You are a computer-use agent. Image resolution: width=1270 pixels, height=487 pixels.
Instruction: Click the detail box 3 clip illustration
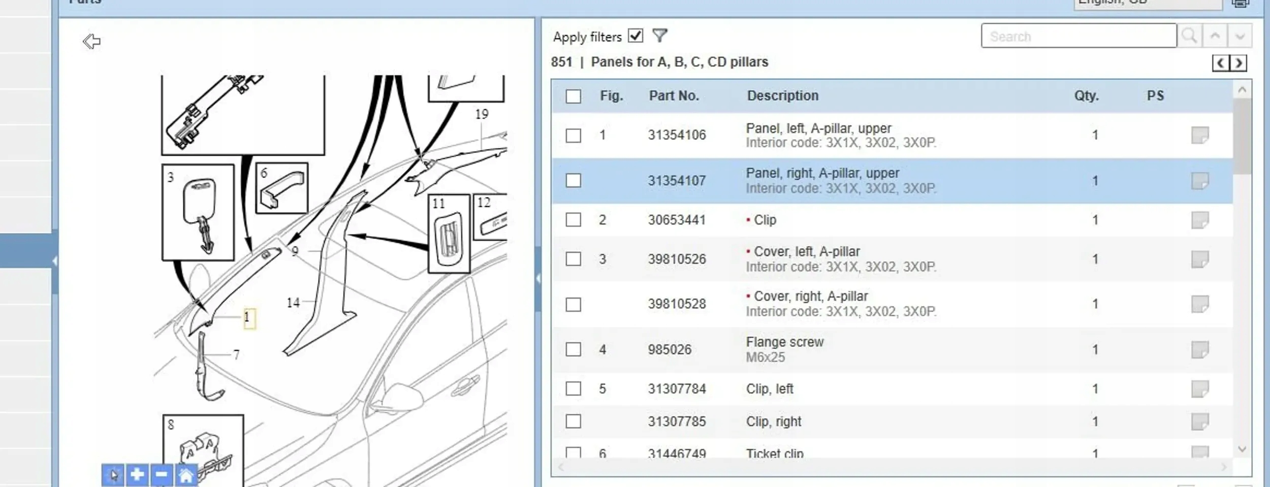(198, 212)
